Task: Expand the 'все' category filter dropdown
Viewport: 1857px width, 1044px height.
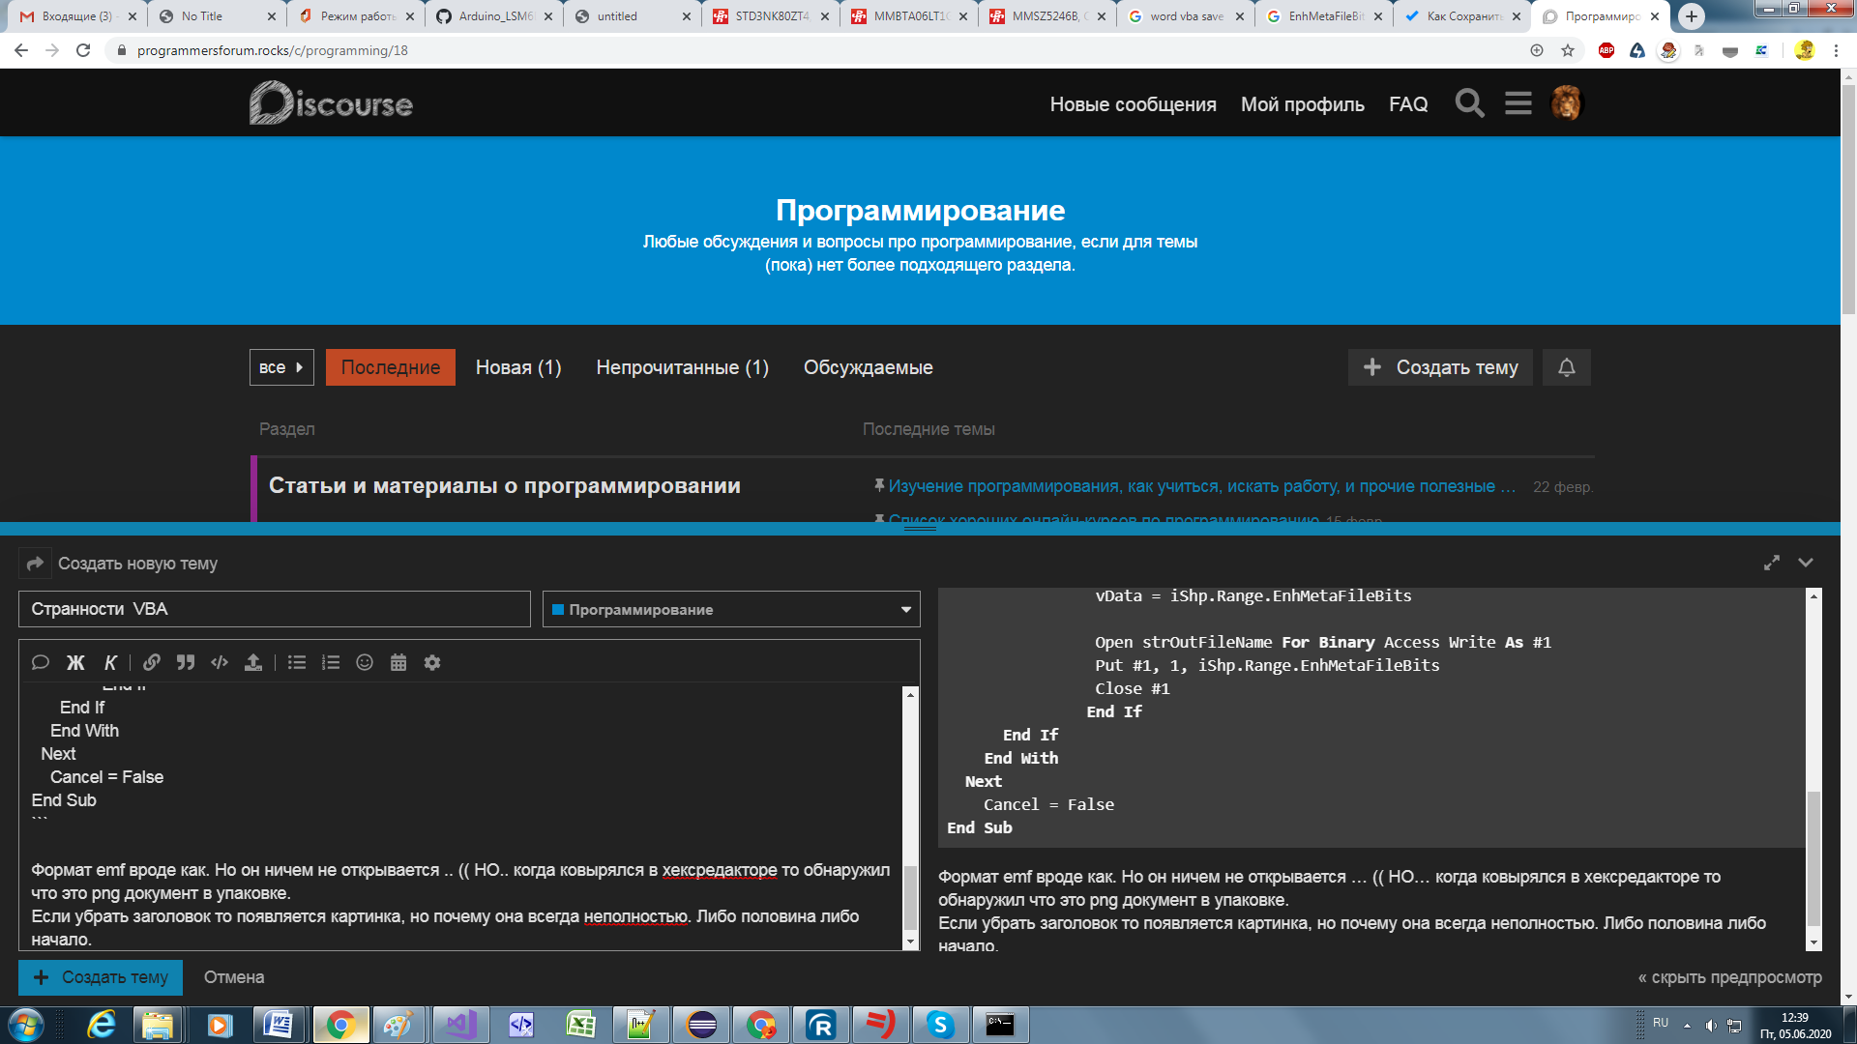Action: pyautogui.click(x=281, y=367)
